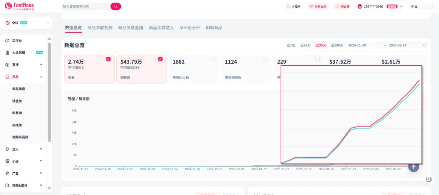Switch to the AI评论分析 tab
Viewport: 439px width, 195px height.
click(189, 28)
